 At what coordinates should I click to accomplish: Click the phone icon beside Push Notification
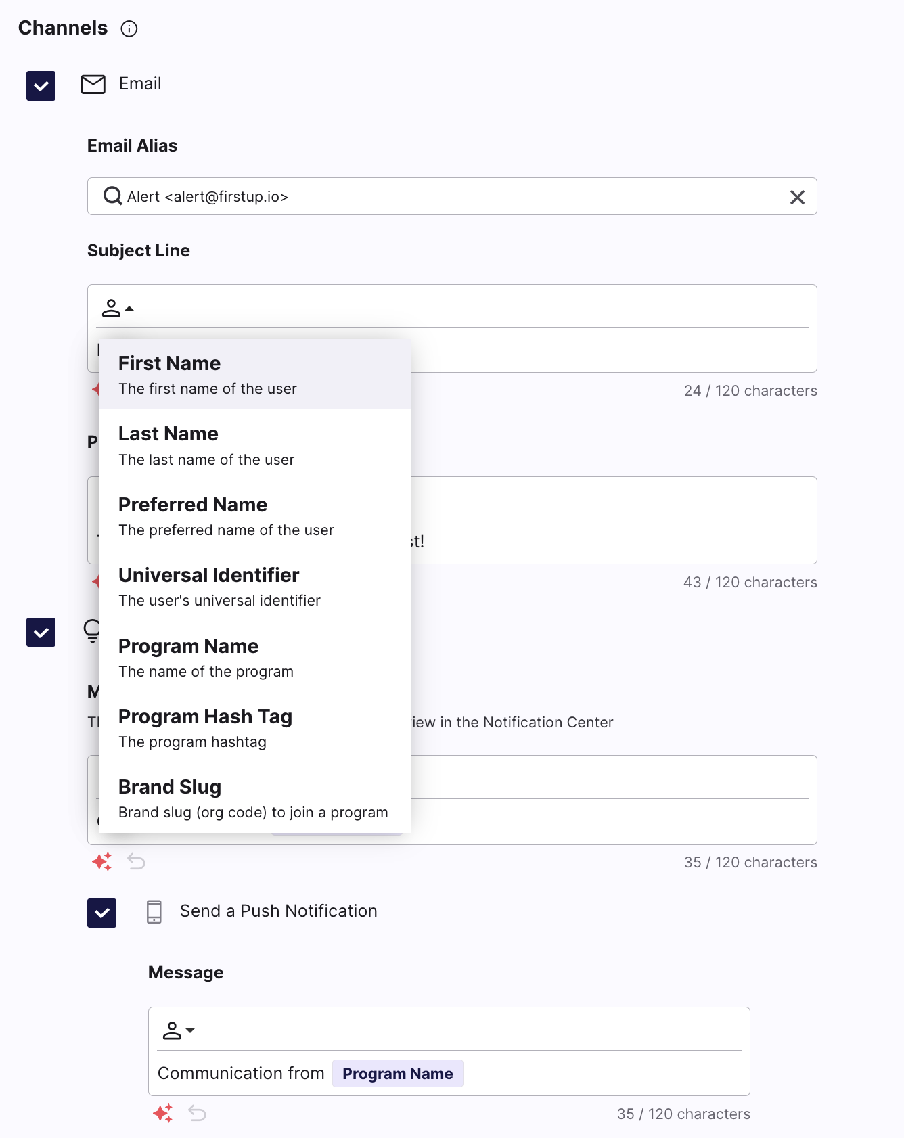click(x=154, y=911)
